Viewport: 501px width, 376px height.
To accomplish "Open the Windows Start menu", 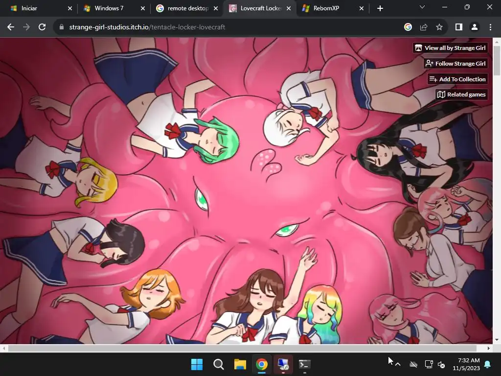I will [197, 364].
